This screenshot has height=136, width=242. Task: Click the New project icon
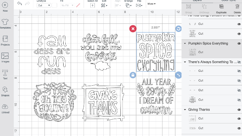click(x=5, y=5)
